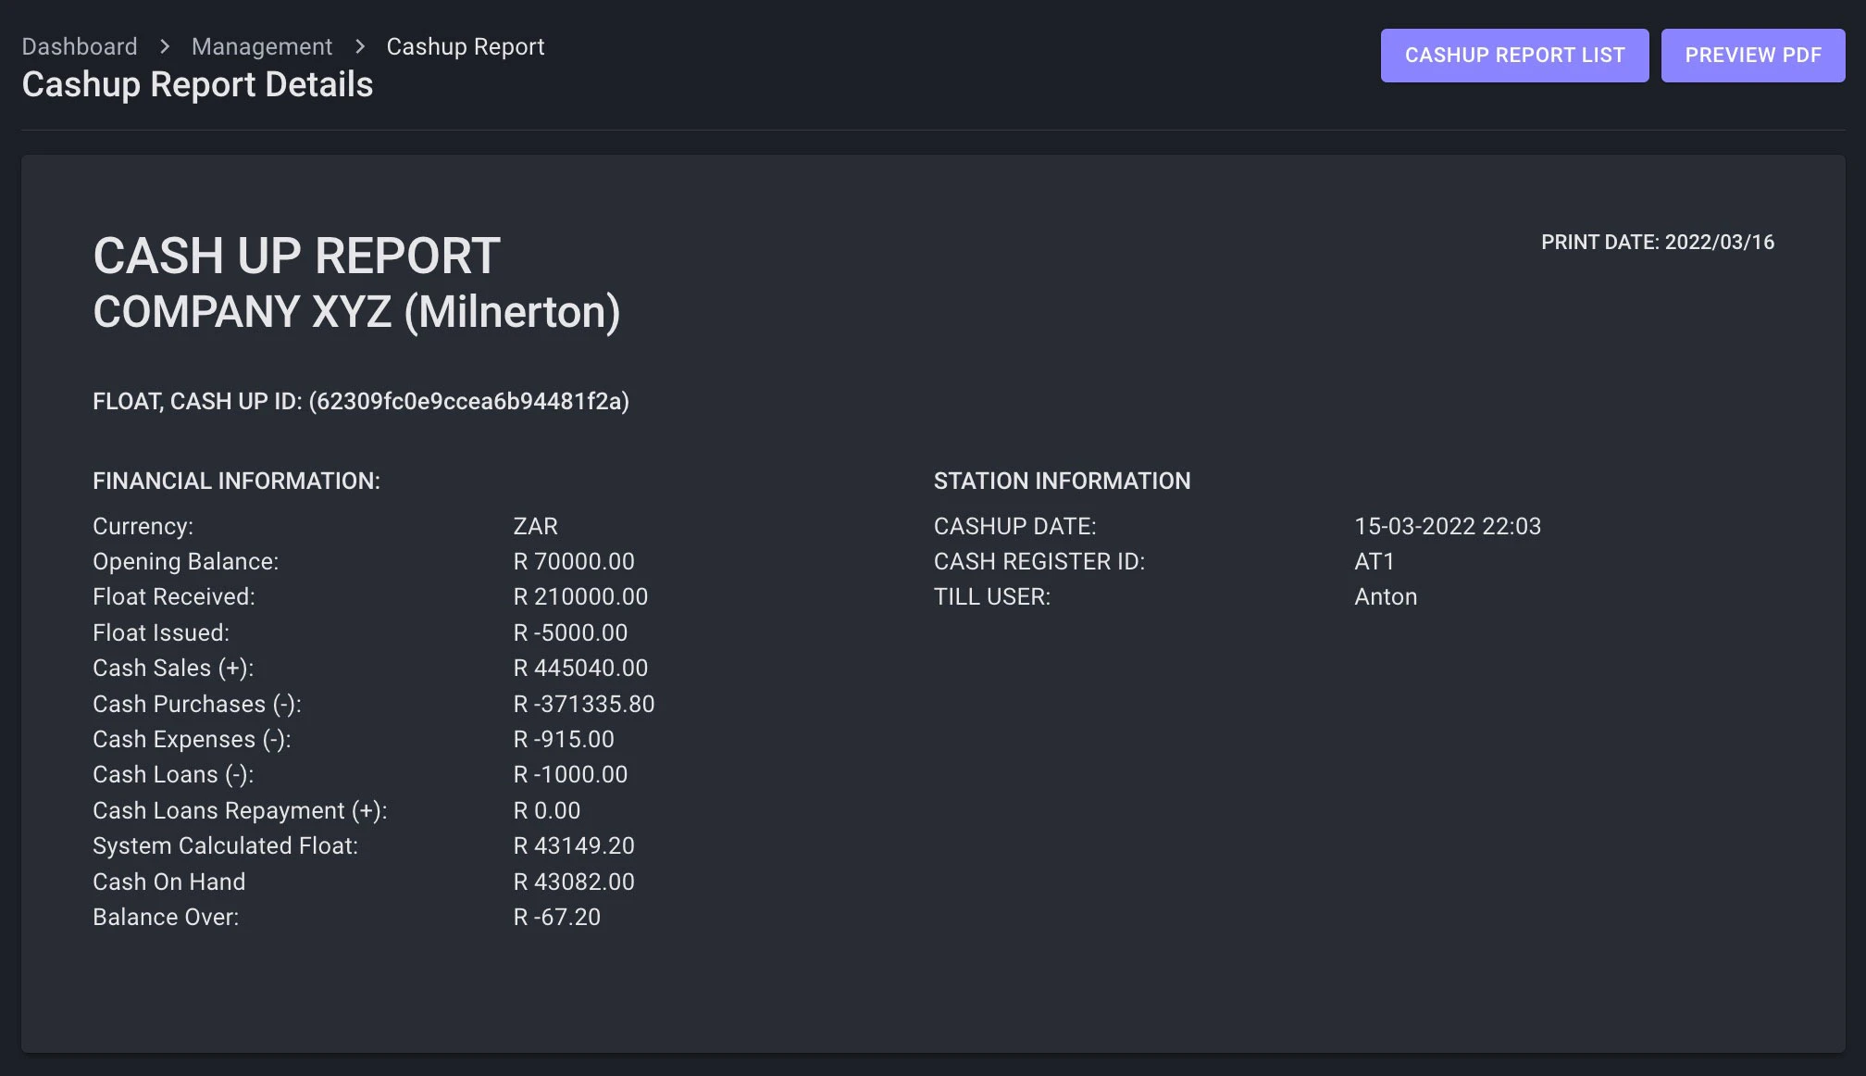The width and height of the screenshot is (1866, 1076).
Task: Click the CASHUP REPORT LIST button
Action: click(x=1514, y=56)
